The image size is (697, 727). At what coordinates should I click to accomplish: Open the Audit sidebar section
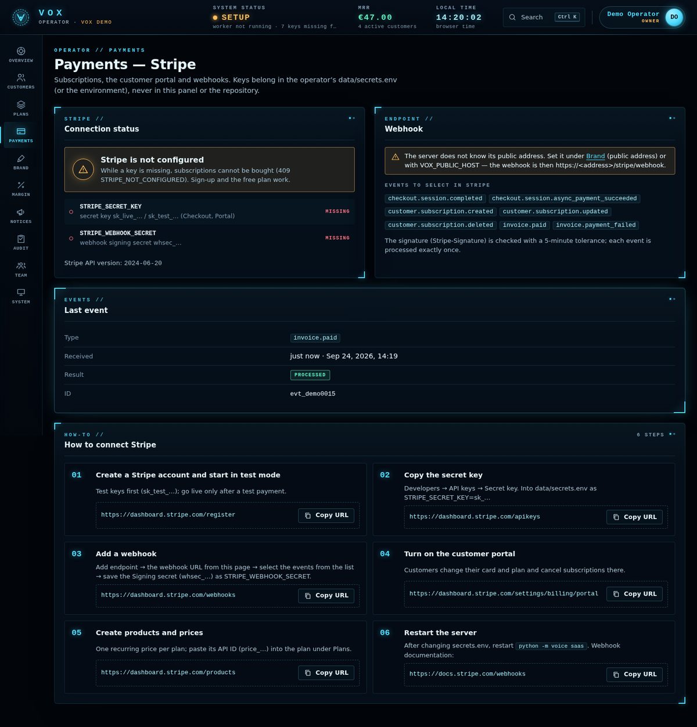coord(21,242)
